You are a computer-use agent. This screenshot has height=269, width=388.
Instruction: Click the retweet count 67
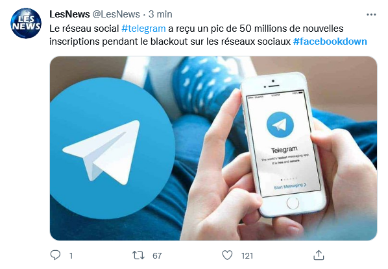157,255
